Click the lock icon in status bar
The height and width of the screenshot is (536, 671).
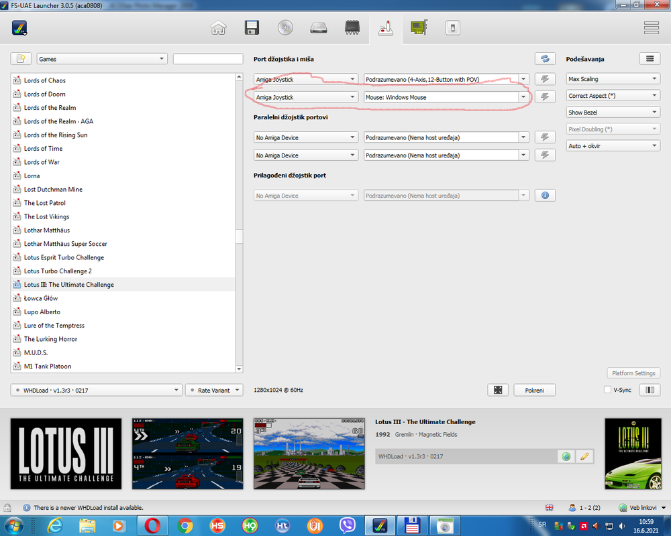pyautogui.click(x=7, y=508)
